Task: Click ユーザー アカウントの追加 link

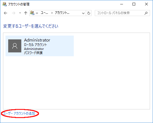Action: 19,113
